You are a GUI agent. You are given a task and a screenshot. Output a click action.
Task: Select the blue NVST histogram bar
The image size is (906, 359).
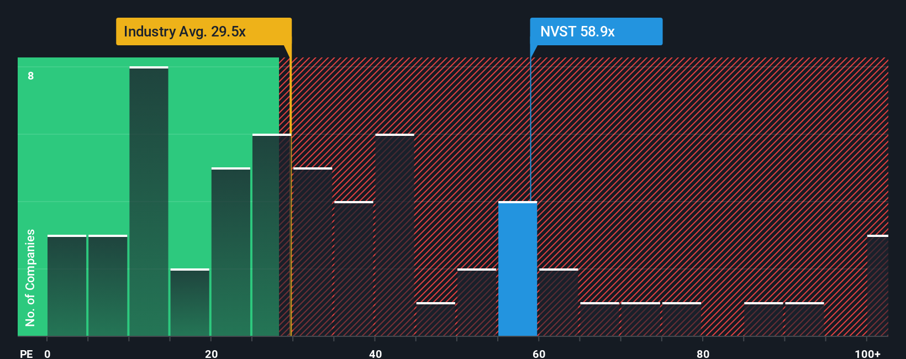point(518,268)
